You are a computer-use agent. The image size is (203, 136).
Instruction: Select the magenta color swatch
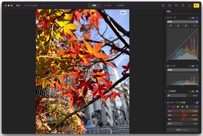pyautogui.click(x=196, y=107)
